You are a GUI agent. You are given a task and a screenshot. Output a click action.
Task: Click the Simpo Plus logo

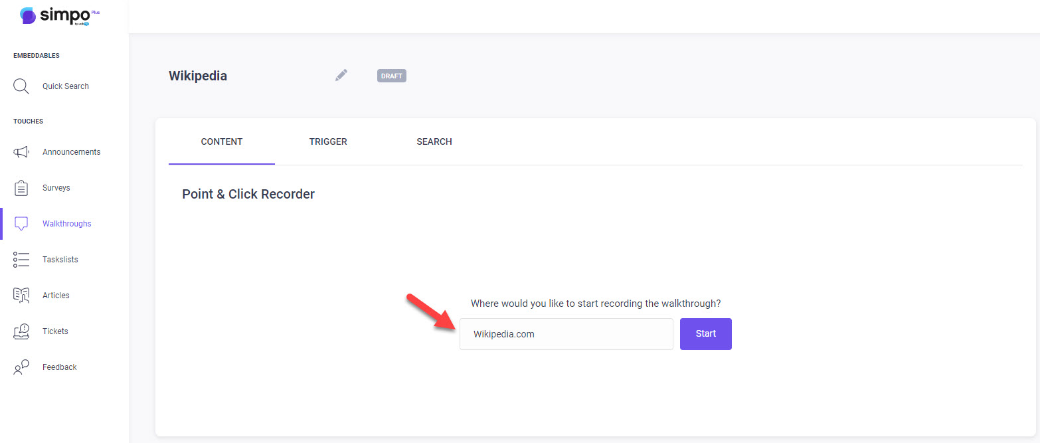(x=60, y=16)
